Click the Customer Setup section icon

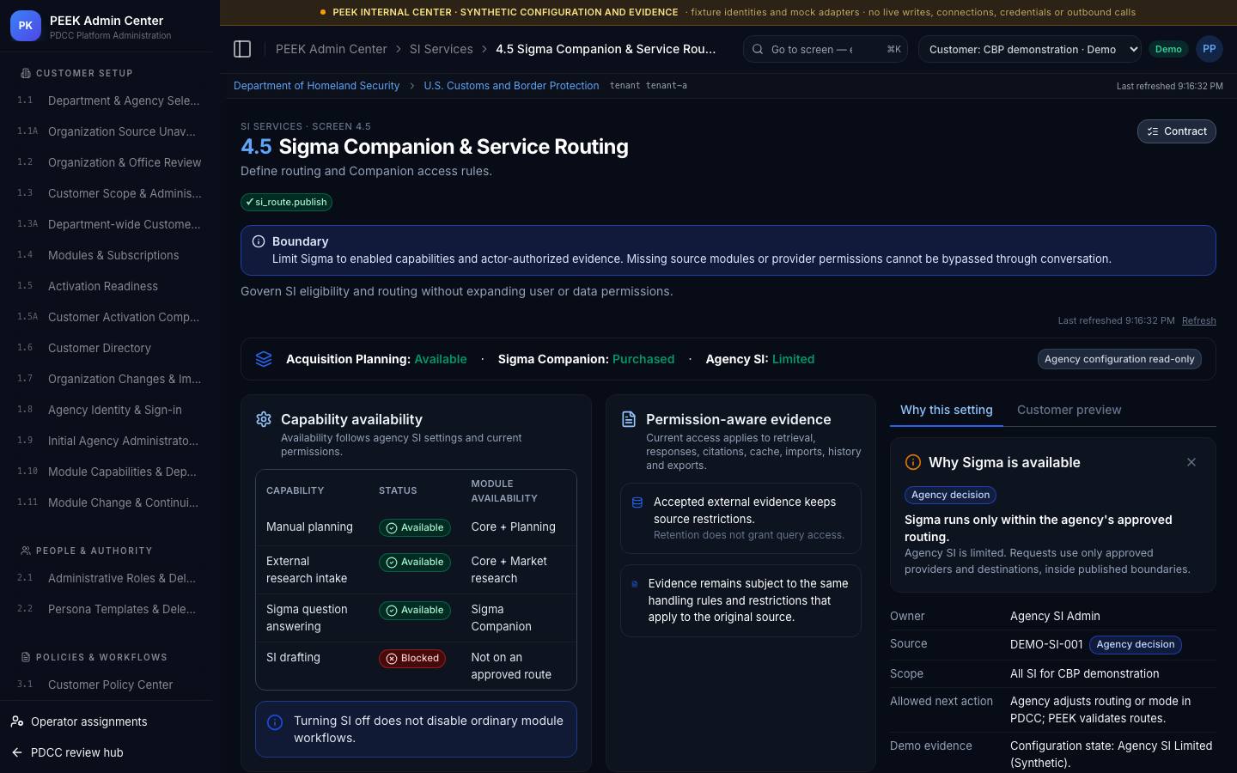click(x=26, y=73)
